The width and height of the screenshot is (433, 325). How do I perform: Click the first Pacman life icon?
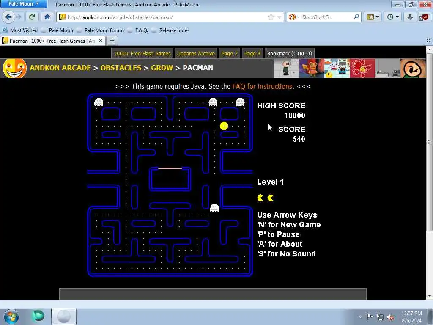pos(260,198)
